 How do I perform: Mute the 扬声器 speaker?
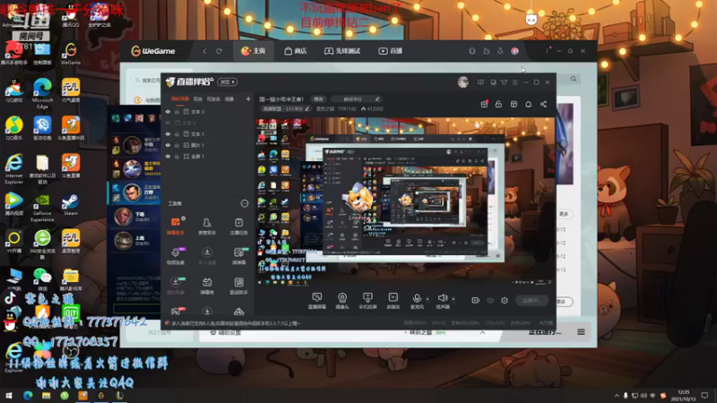[x=442, y=301]
